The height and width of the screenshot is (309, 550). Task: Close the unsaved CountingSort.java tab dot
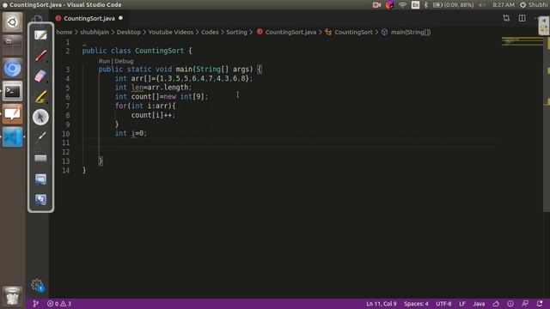coord(120,18)
